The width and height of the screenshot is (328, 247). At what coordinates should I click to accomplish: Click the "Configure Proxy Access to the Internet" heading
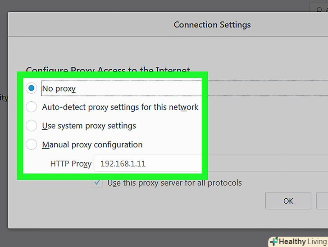pyautogui.click(x=108, y=71)
